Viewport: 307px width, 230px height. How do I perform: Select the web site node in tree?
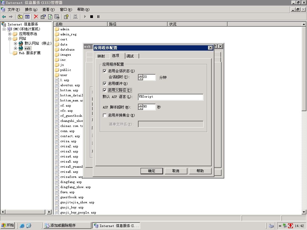pos(27,48)
